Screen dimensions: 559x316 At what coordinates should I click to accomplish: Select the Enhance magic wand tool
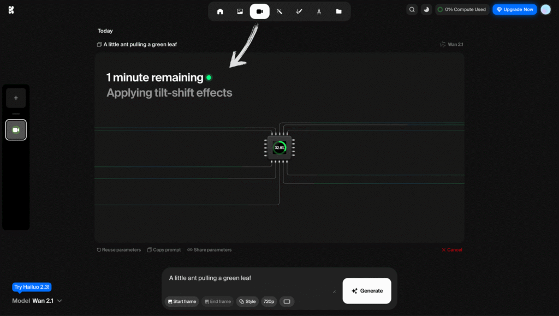279,10
